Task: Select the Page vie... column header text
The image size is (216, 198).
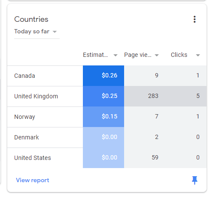Action: pos(138,55)
